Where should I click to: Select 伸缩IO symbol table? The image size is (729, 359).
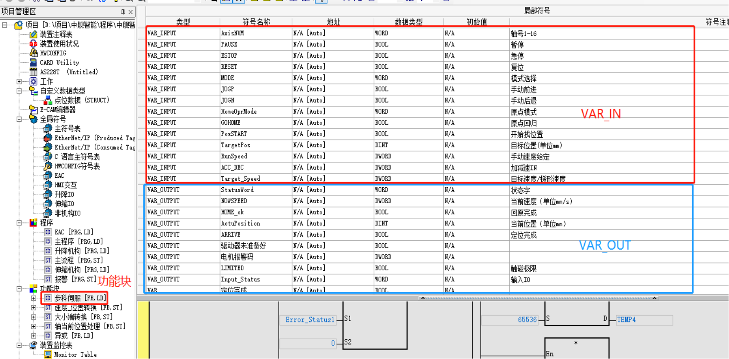64,204
